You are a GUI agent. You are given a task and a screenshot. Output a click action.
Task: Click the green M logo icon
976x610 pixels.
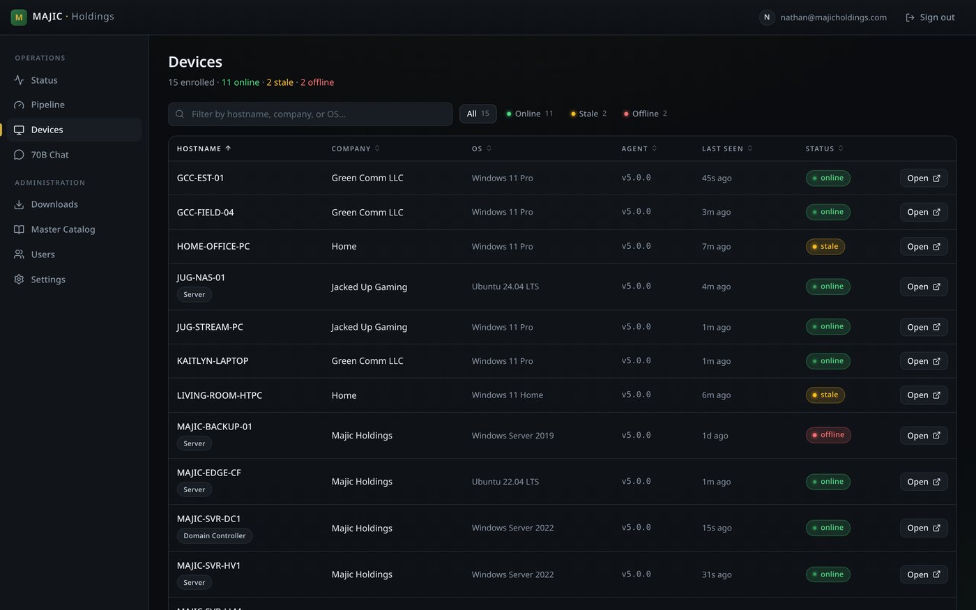point(19,17)
